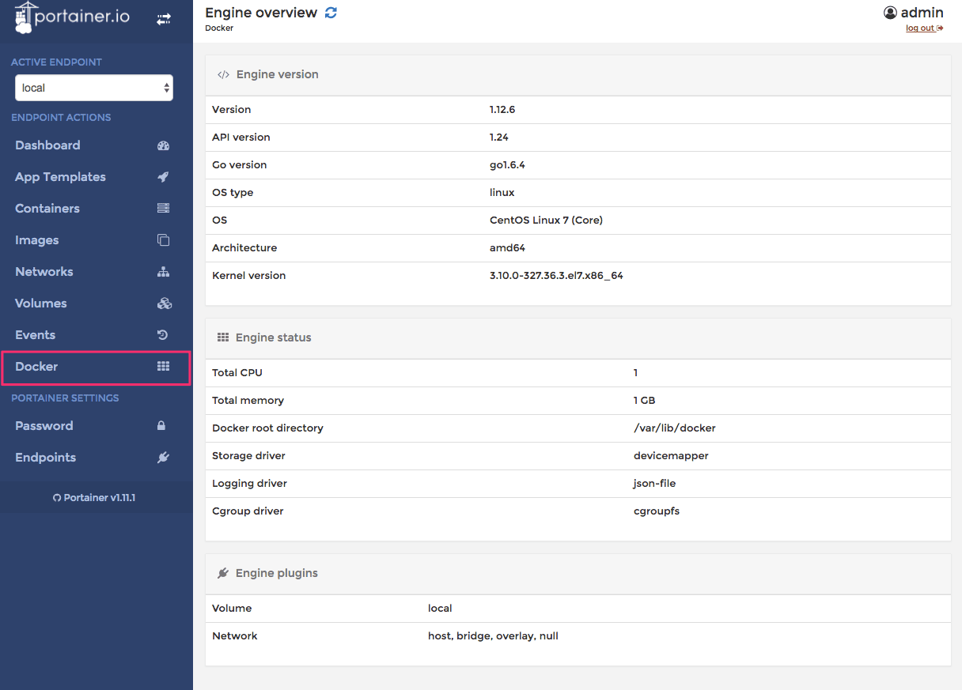Refresh the Engine overview with the blue sync icon
The image size is (962, 690).
[x=331, y=13]
